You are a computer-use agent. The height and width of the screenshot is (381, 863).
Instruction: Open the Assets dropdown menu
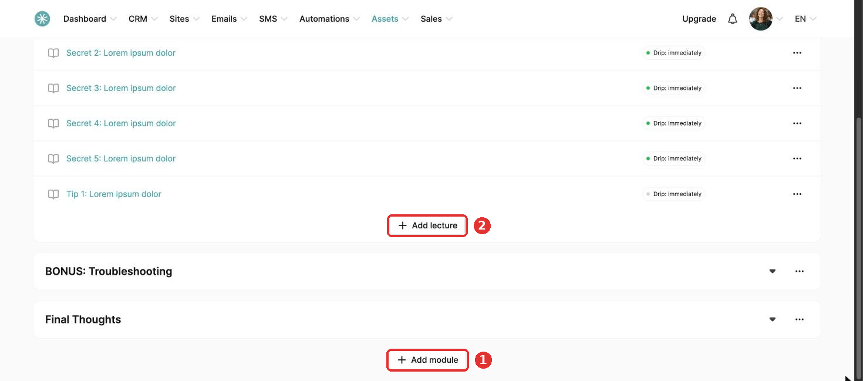[390, 19]
